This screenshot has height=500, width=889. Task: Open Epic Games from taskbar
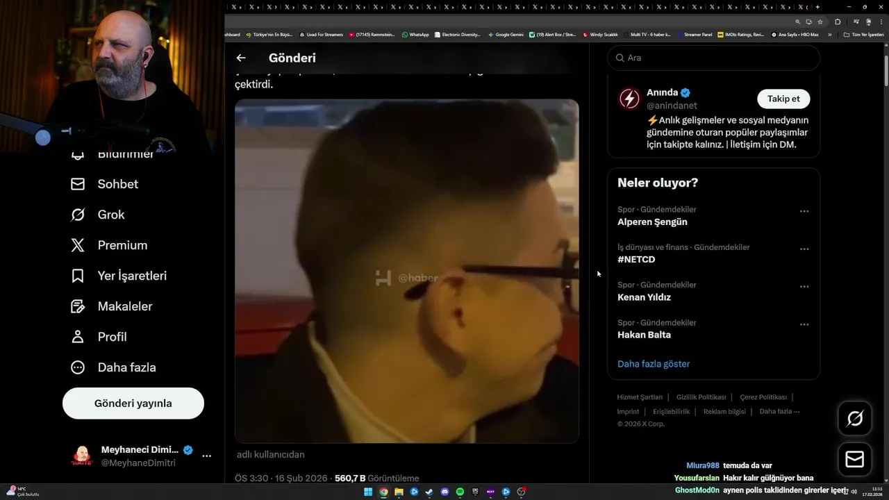click(x=475, y=492)
